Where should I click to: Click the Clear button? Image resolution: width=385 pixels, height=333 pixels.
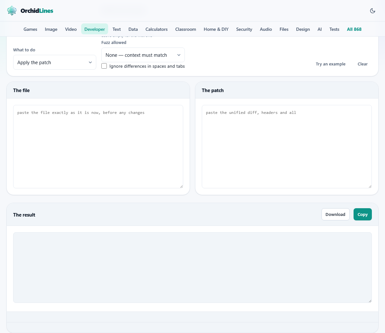point(363,64)
